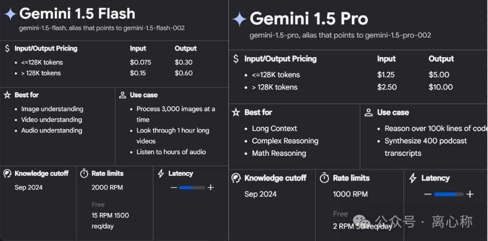Click the head icon by Flash Knowledge cutoff

7,174
